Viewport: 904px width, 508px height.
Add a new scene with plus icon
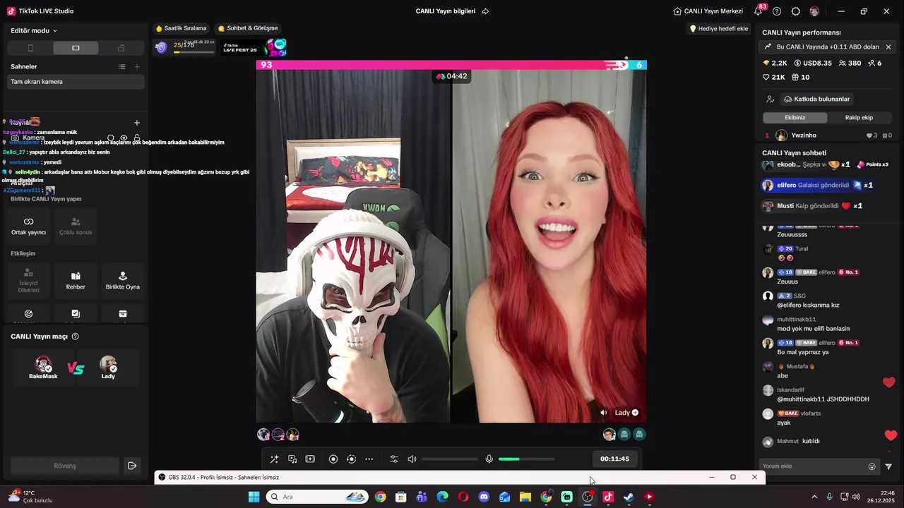(137, 66)
